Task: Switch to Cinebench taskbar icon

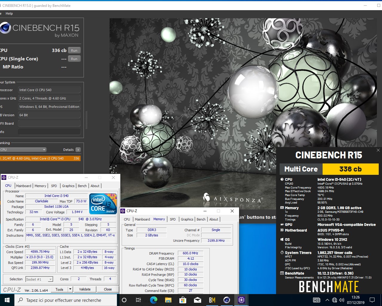Action: [227, 300]
